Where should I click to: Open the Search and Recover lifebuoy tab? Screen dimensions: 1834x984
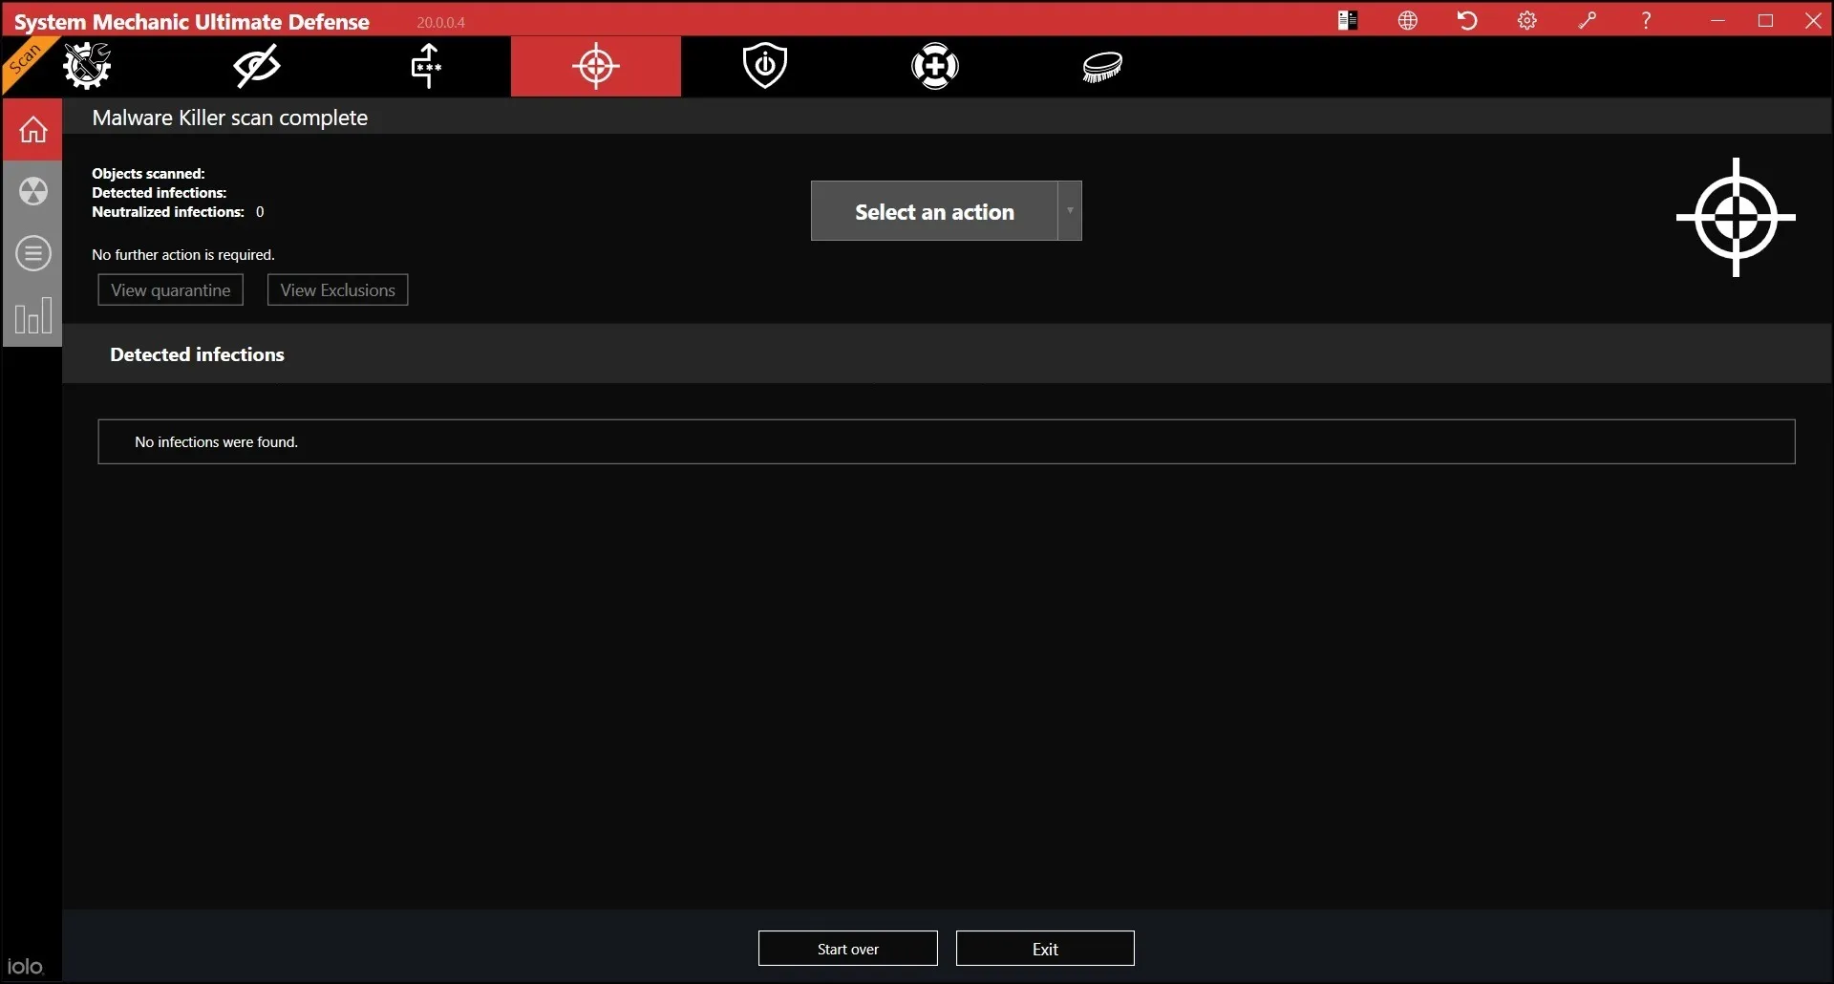(x=935, y=66)
